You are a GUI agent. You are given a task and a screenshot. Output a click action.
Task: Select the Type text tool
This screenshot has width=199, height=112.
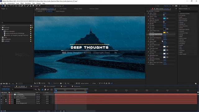coord(25,6)
